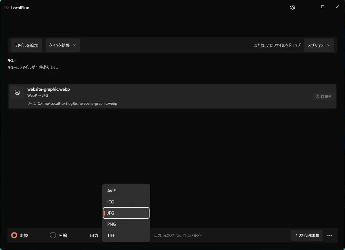Select JPG in the format list
345x250 pixels.
(x=126, y=213)
